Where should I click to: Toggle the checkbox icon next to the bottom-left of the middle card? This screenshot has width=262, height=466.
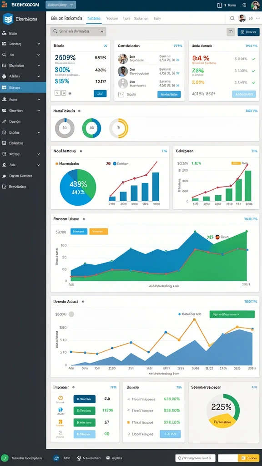121,95
